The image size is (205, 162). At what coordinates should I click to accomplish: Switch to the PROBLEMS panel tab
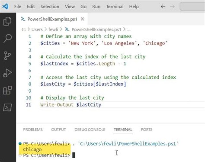[x=33, y=129]
